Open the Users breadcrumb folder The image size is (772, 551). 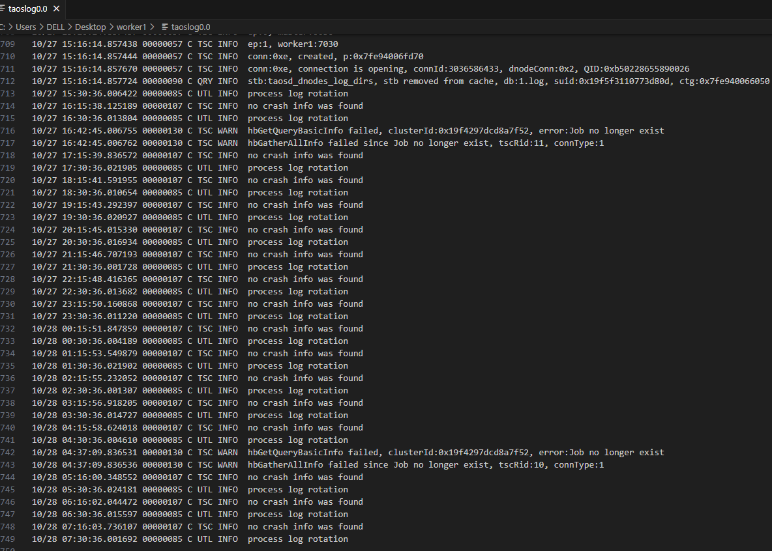(26, 27)
